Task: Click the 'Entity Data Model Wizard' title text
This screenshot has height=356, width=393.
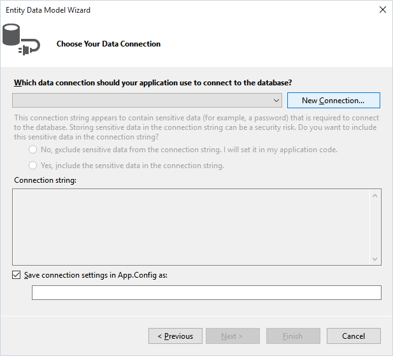Action: coord(48,10)
